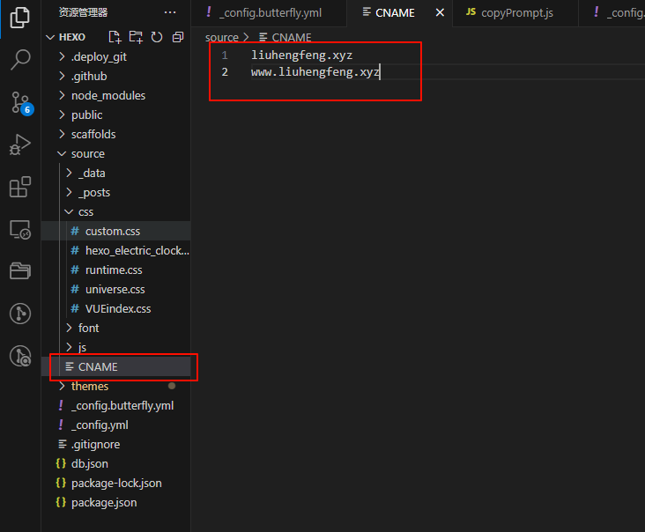Click the New File icon in HEXO header
Viewport: 645px width, 532px height.
click(115, 37)
